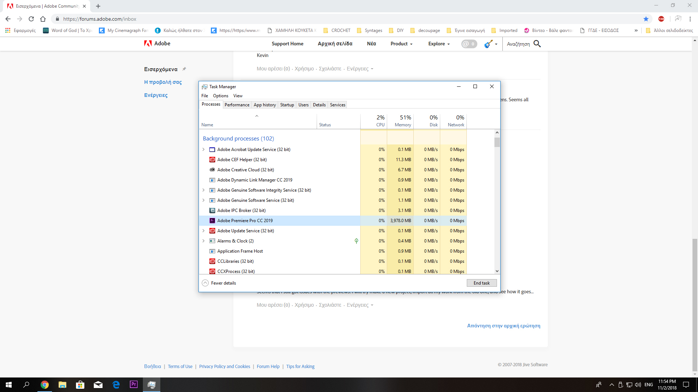Click the Adobe Update Service process icon
Viewport: 698px width, 392px height.
click(212, 231)
